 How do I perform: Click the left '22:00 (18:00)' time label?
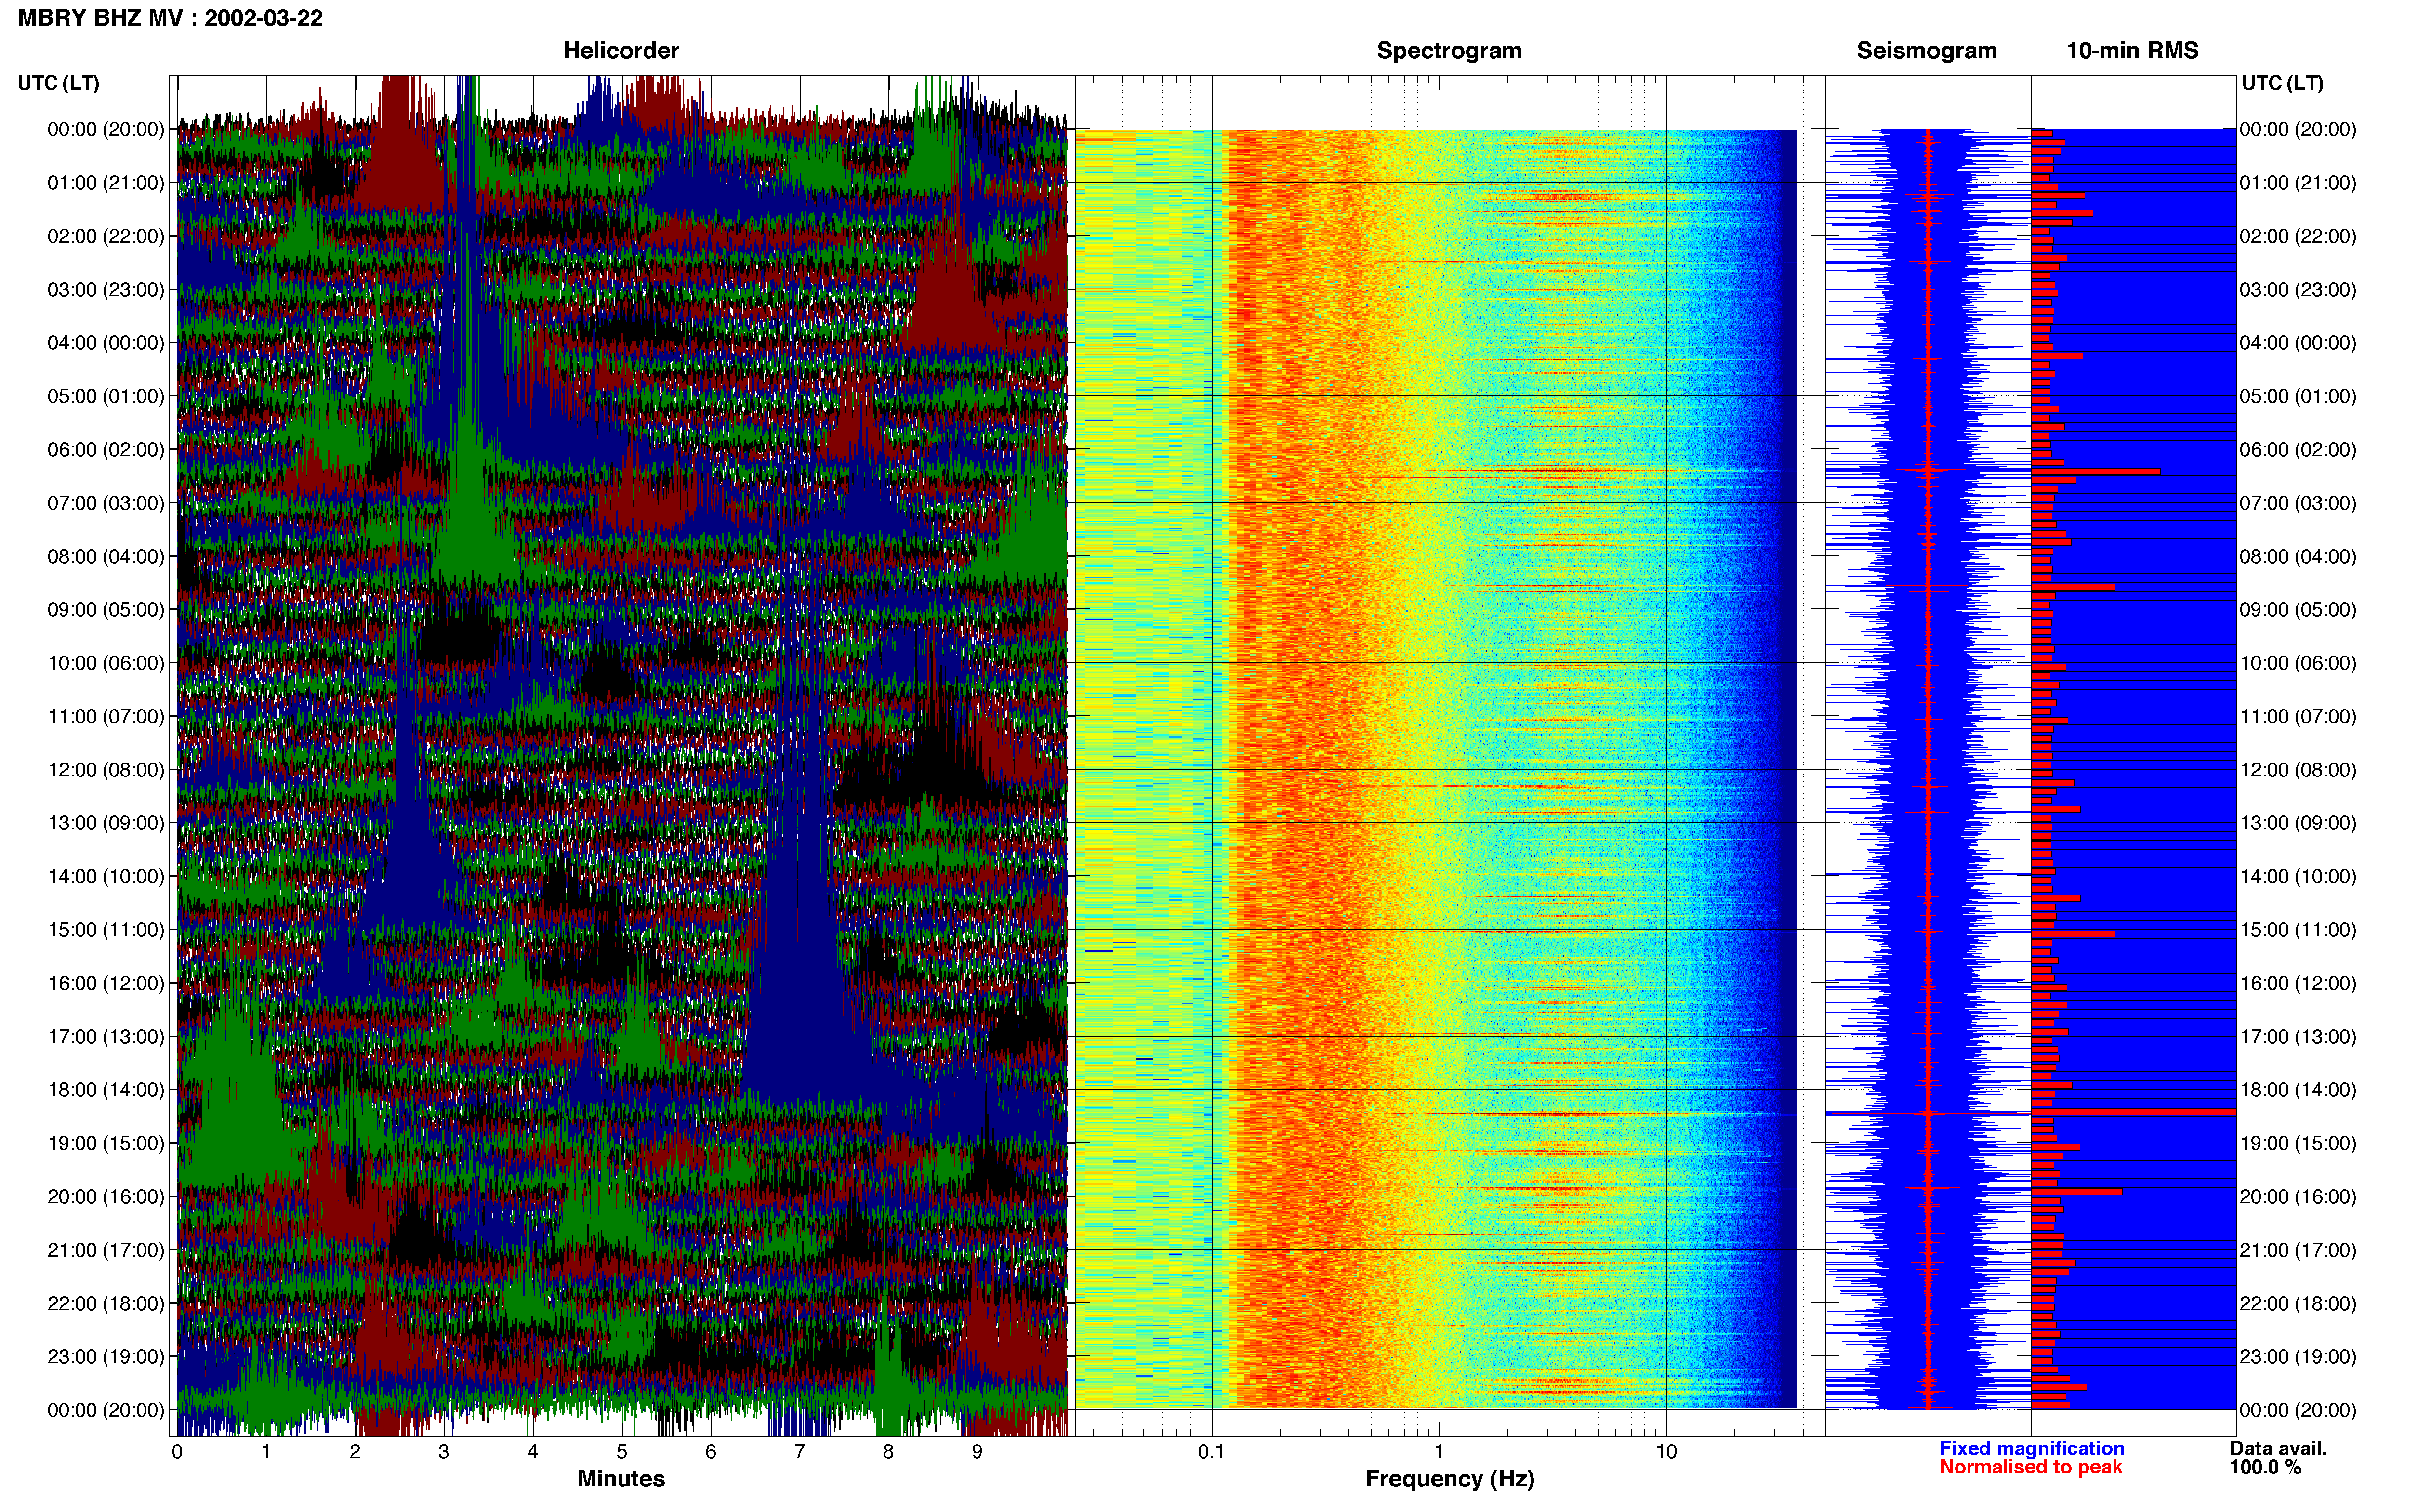point(106,1304)
